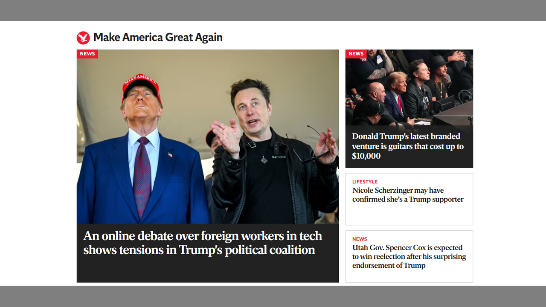Click the red eagle logo icon
This screenshot has height=307, width=546.
click(x=83, y=38)
